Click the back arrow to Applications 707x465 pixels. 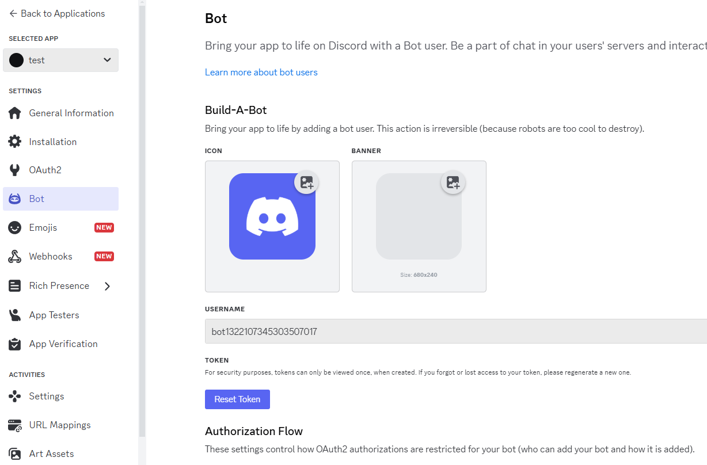click(13, 13)
